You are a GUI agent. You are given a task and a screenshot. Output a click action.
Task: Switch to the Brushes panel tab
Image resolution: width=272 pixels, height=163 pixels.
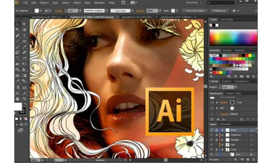click(x=227, y=50)
